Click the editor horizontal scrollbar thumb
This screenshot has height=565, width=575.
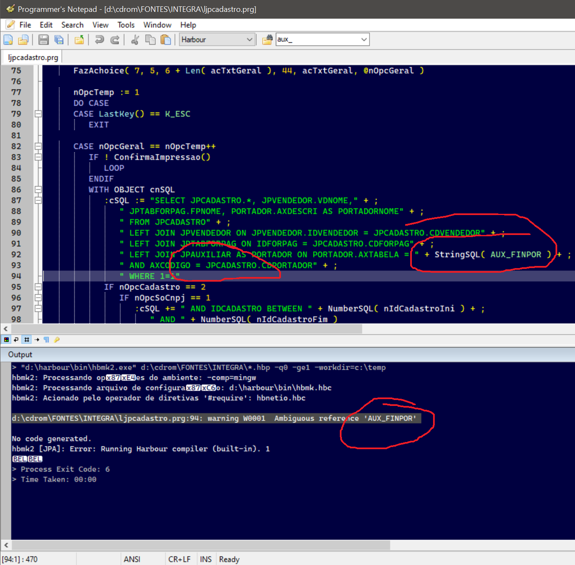click(186, 329)
